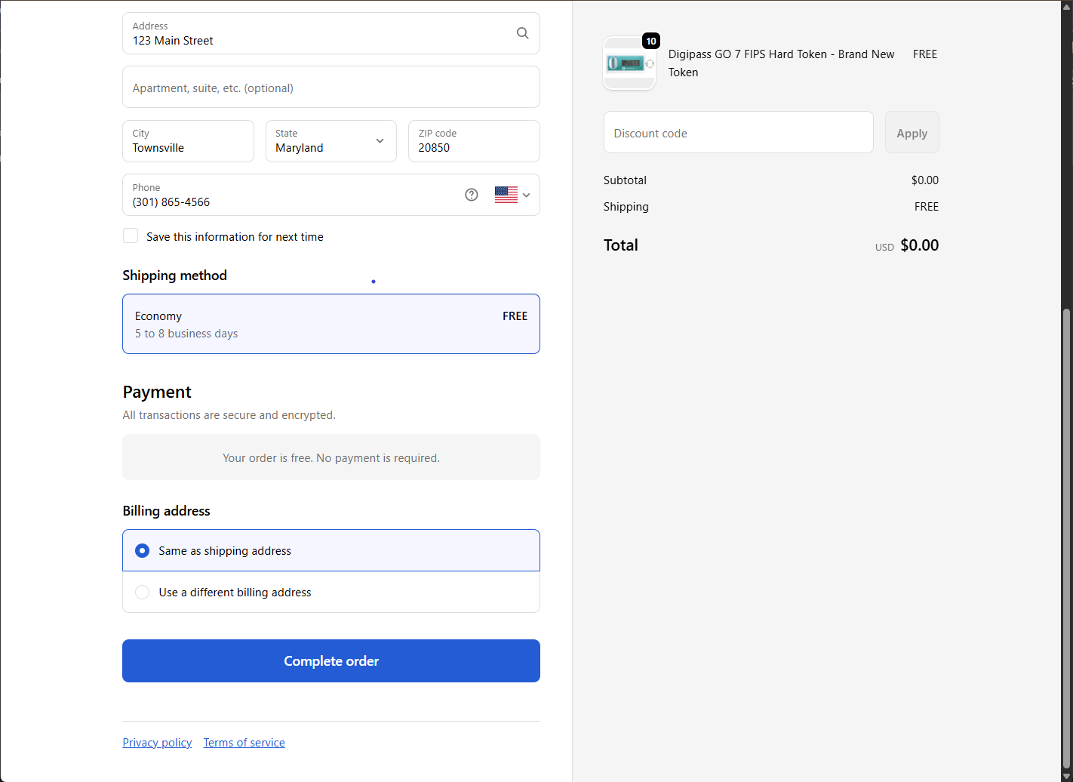Choose Use a different billing address
Screen dimensions: 1073x782
pos(143,593)
